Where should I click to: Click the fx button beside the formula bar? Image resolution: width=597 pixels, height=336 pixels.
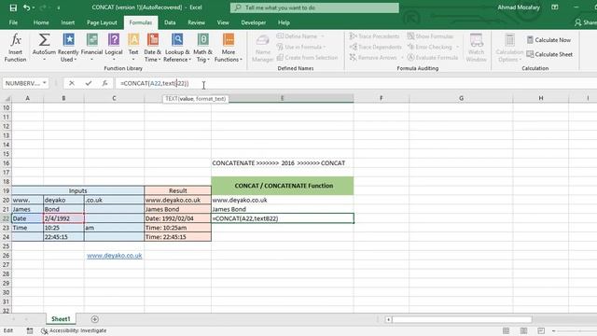(x=104, y=83)
